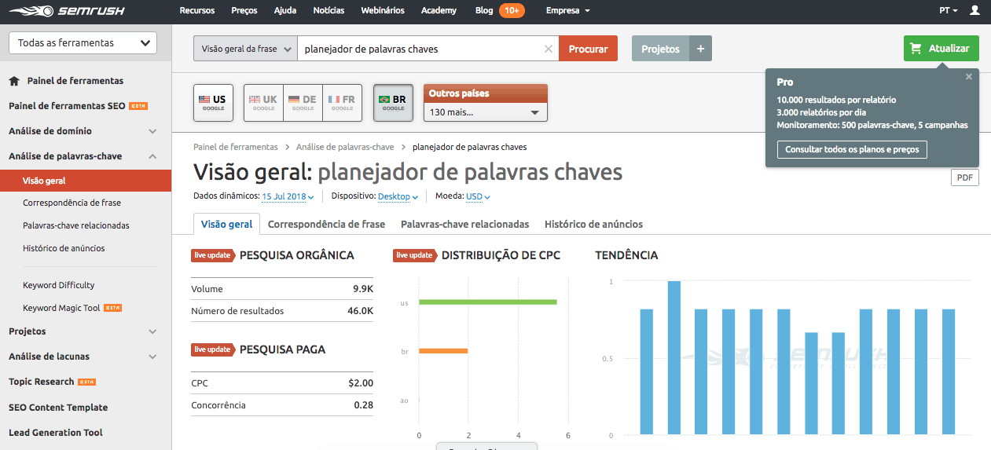This screenshot has width=991, height=450.
Task: Click the home icon beside Painel de ferramentas
Action: 14,81
